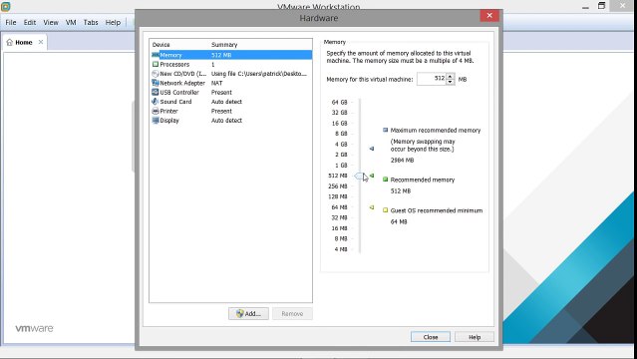Decrease memory with the down spinner arrow
The height and width of the screenshot is (359, 637).
pyautogui.click(x=450, y=82)
